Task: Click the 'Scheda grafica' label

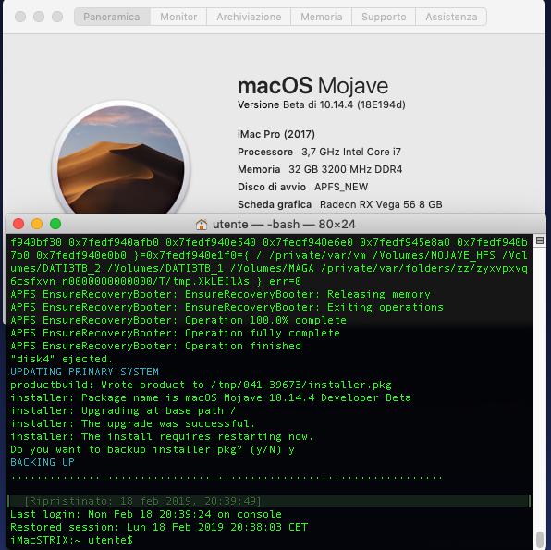Action: coord(275,204)
